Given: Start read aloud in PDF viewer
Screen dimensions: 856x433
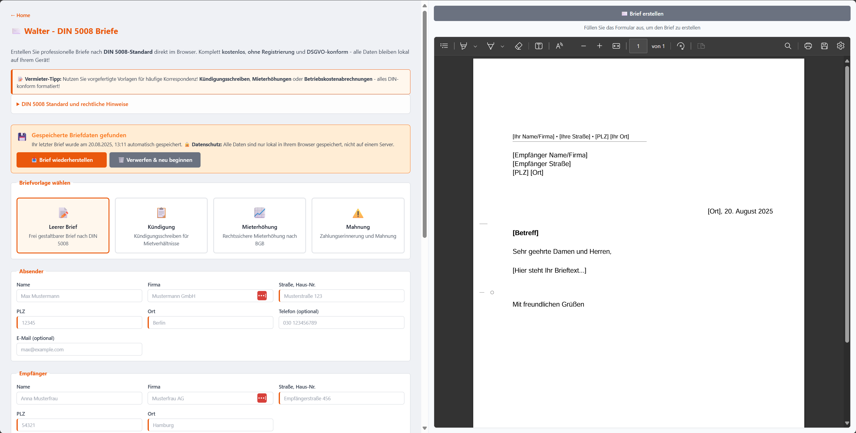Looking at the screenshot, I should [x=559, y=46].
